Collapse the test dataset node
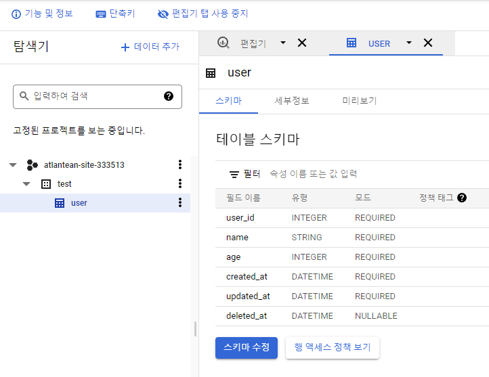The width and height of the screenshot is (489, 377). [26, 184]
